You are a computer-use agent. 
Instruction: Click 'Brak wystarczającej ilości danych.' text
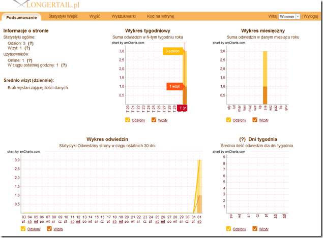pos(38,88)
